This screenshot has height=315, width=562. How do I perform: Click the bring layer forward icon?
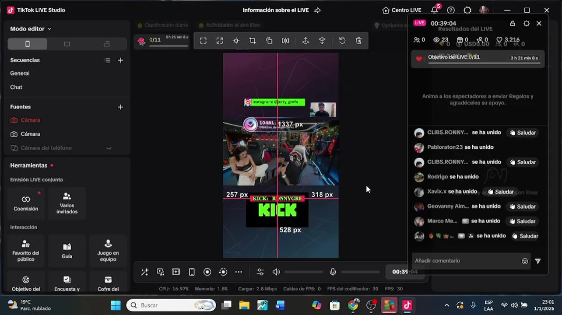click(306, 41)
